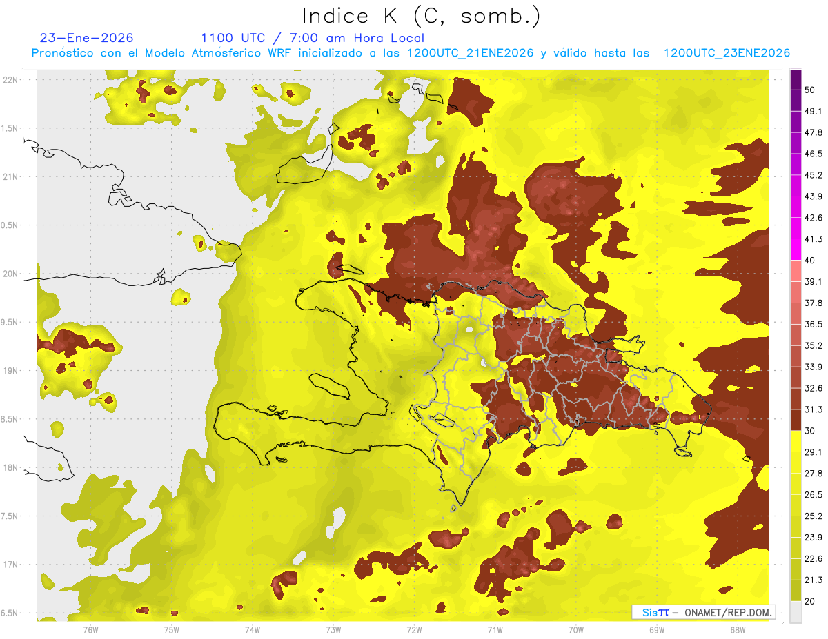828x639 pixels.
Task: Click the '29.1' color scale label
Action: (x=814, y=452)
